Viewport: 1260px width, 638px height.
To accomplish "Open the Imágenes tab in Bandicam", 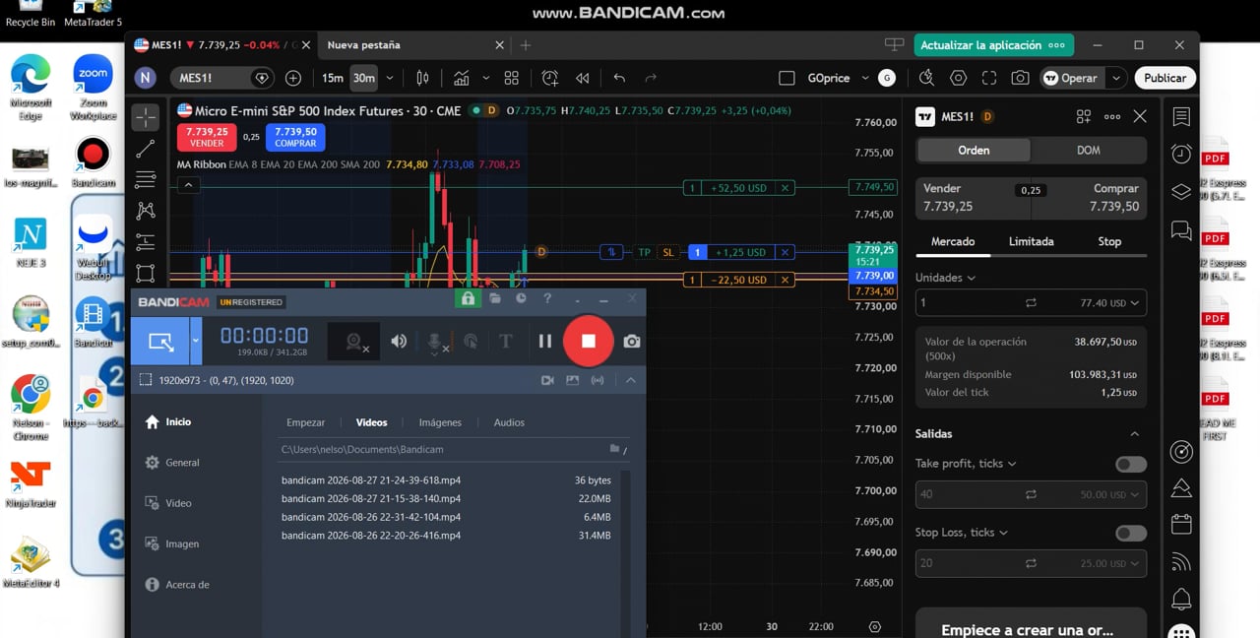I will pos(440,422).
